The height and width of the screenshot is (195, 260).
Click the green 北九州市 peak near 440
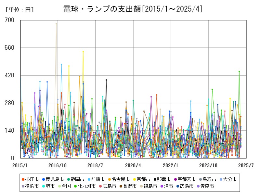(239, 71)
